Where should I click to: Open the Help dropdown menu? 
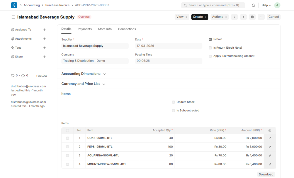tap(266, 5)
